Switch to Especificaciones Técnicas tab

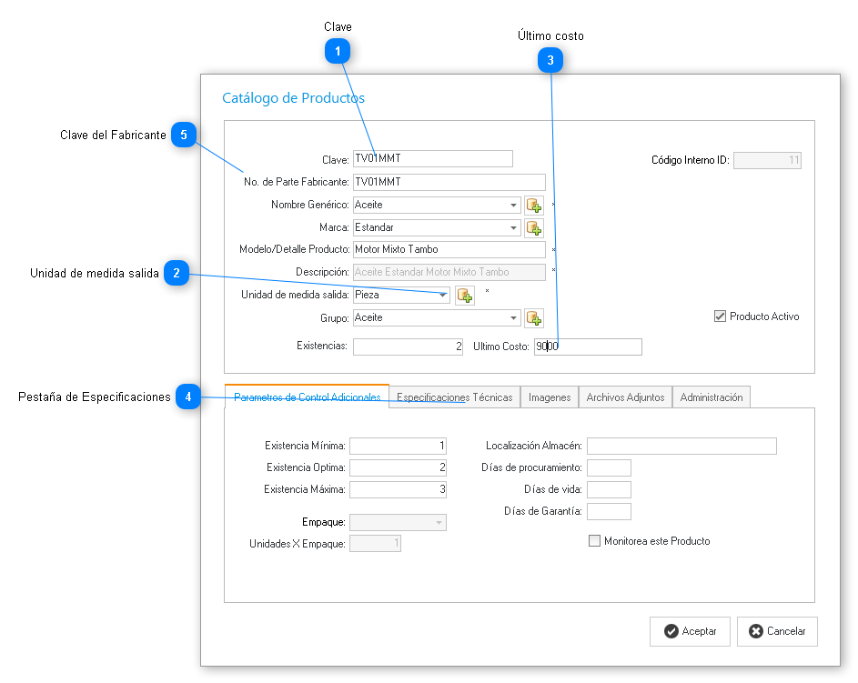[x=455, y=397]
